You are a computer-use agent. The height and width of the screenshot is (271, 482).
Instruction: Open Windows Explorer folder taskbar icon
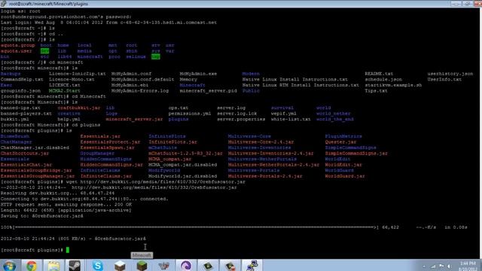[x=53, y=266]
